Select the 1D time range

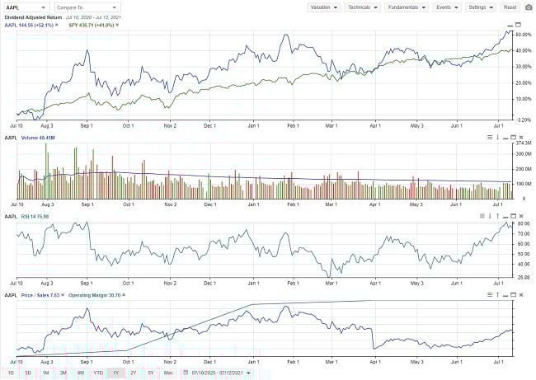[x=11, y=373]
